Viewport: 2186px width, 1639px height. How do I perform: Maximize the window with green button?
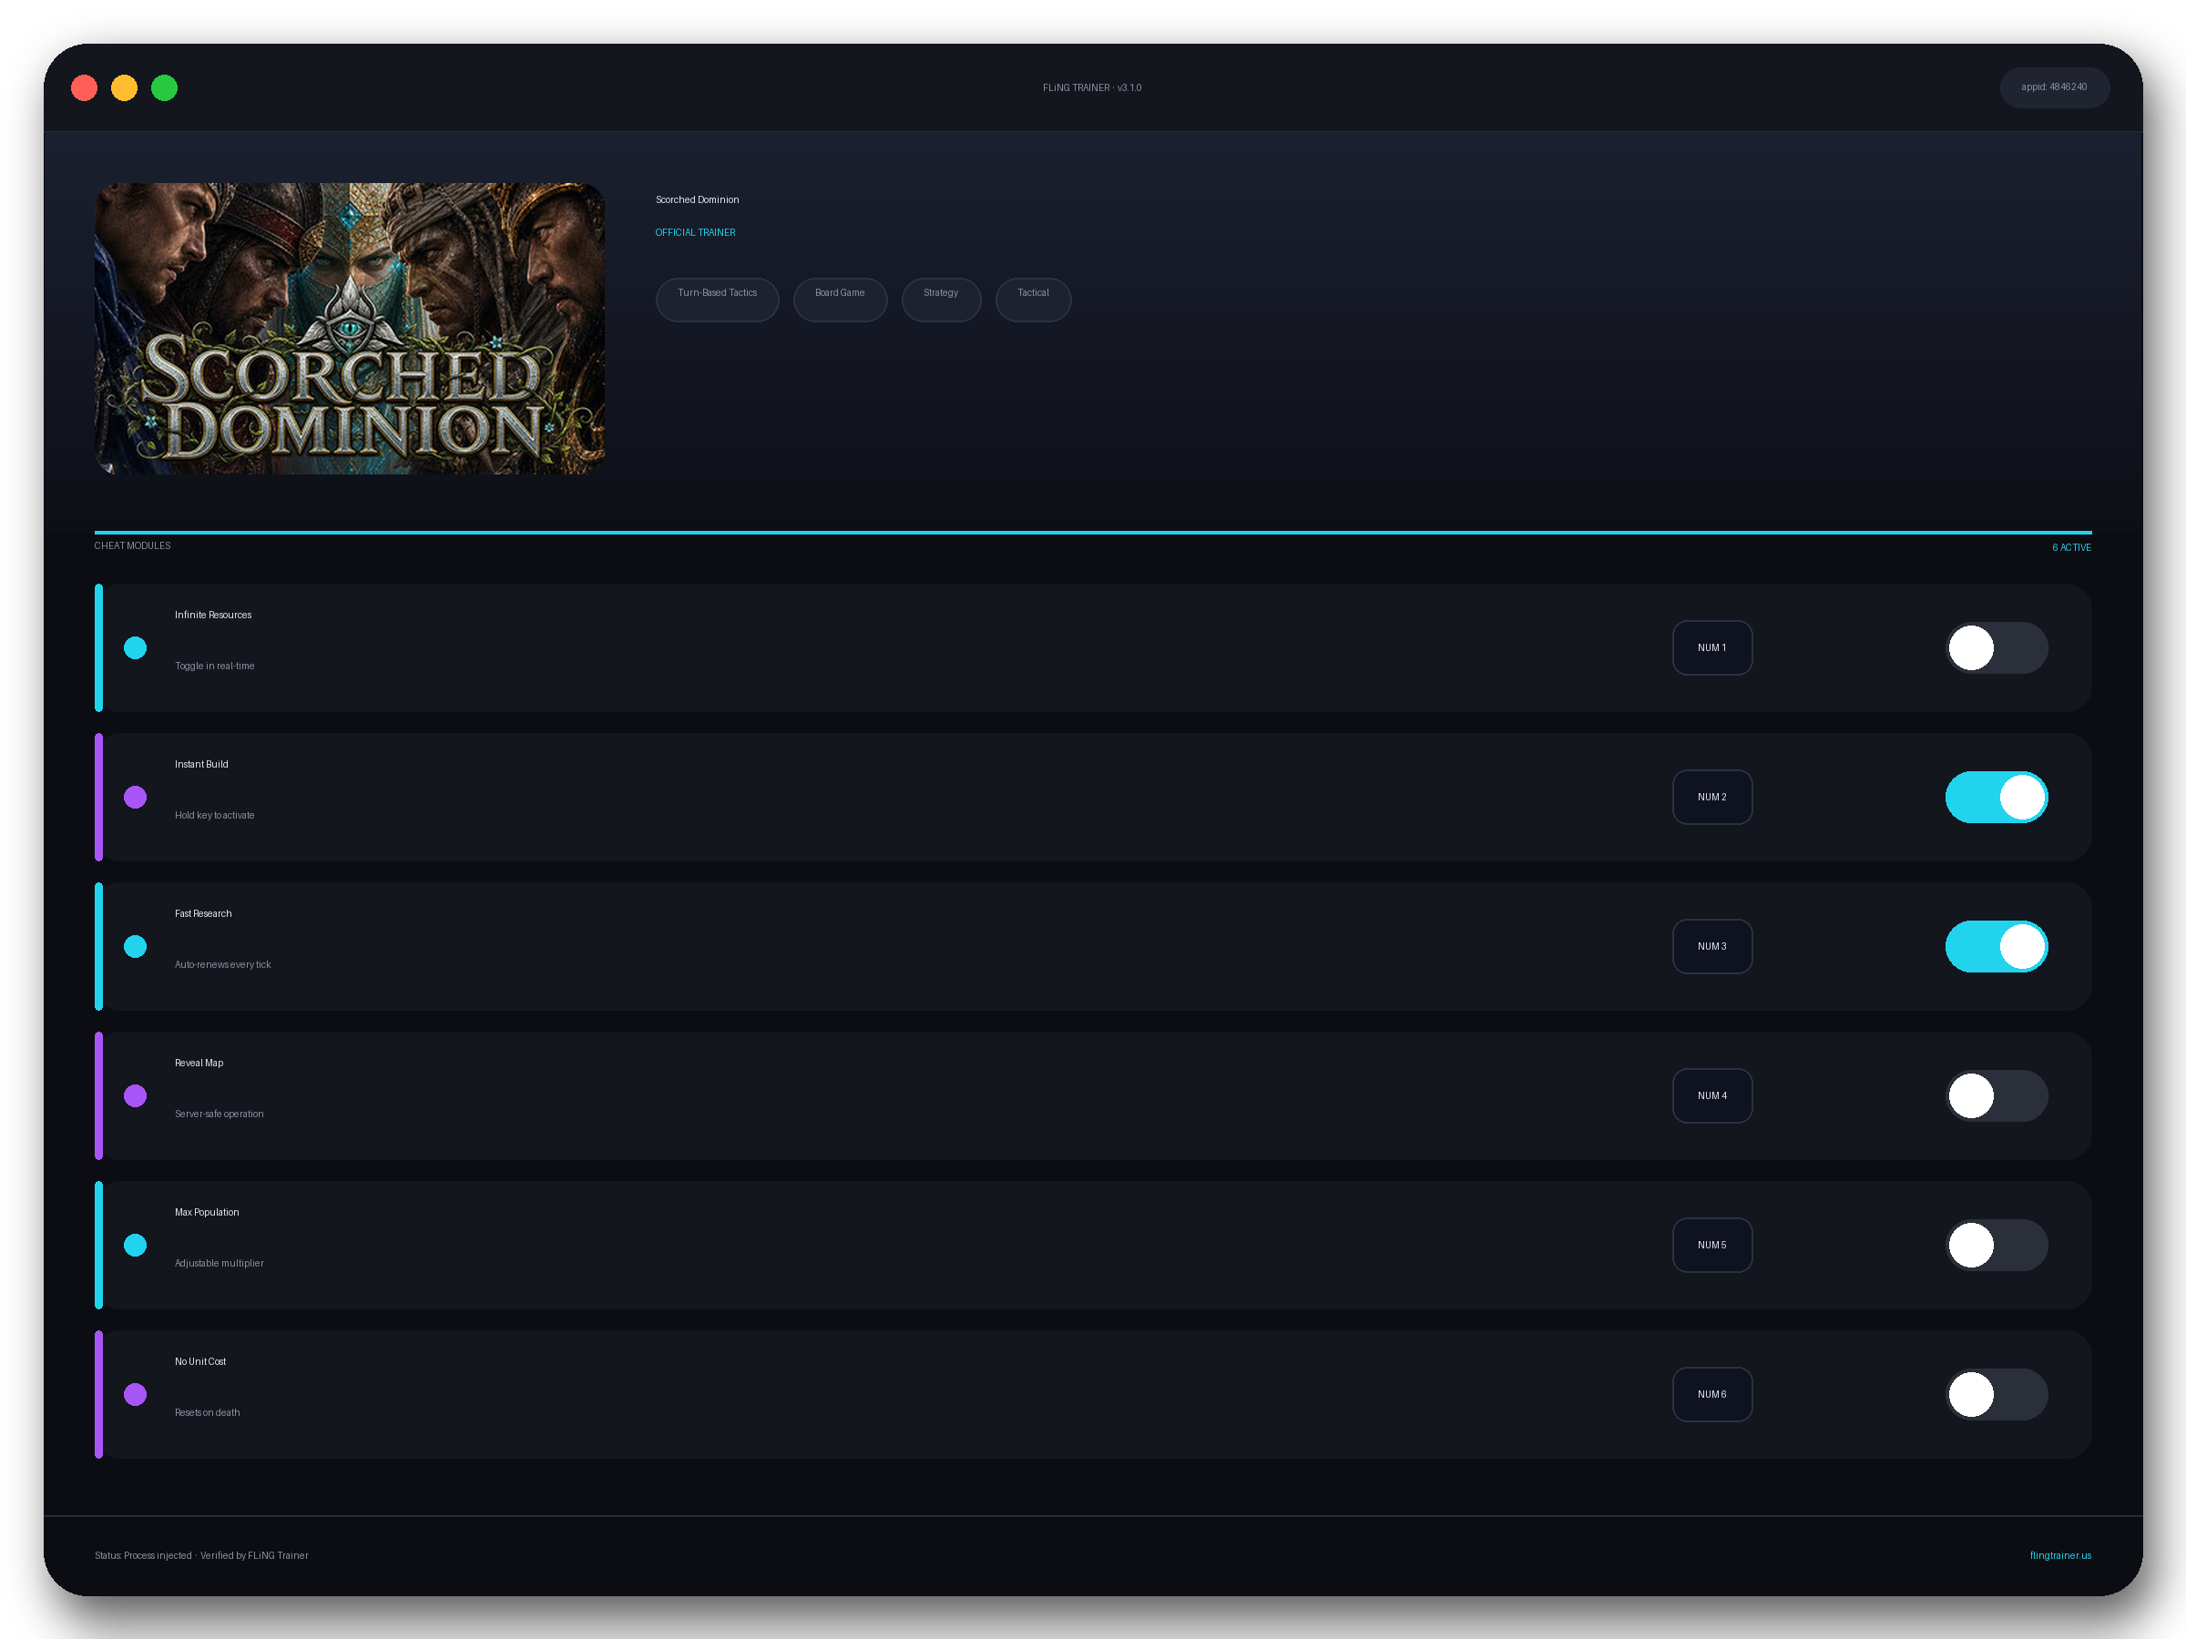pos(164,88)
